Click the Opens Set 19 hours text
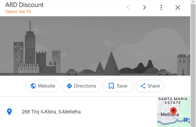Image resolution: width=196 pixels, height=127 pixels. point(18,12)
